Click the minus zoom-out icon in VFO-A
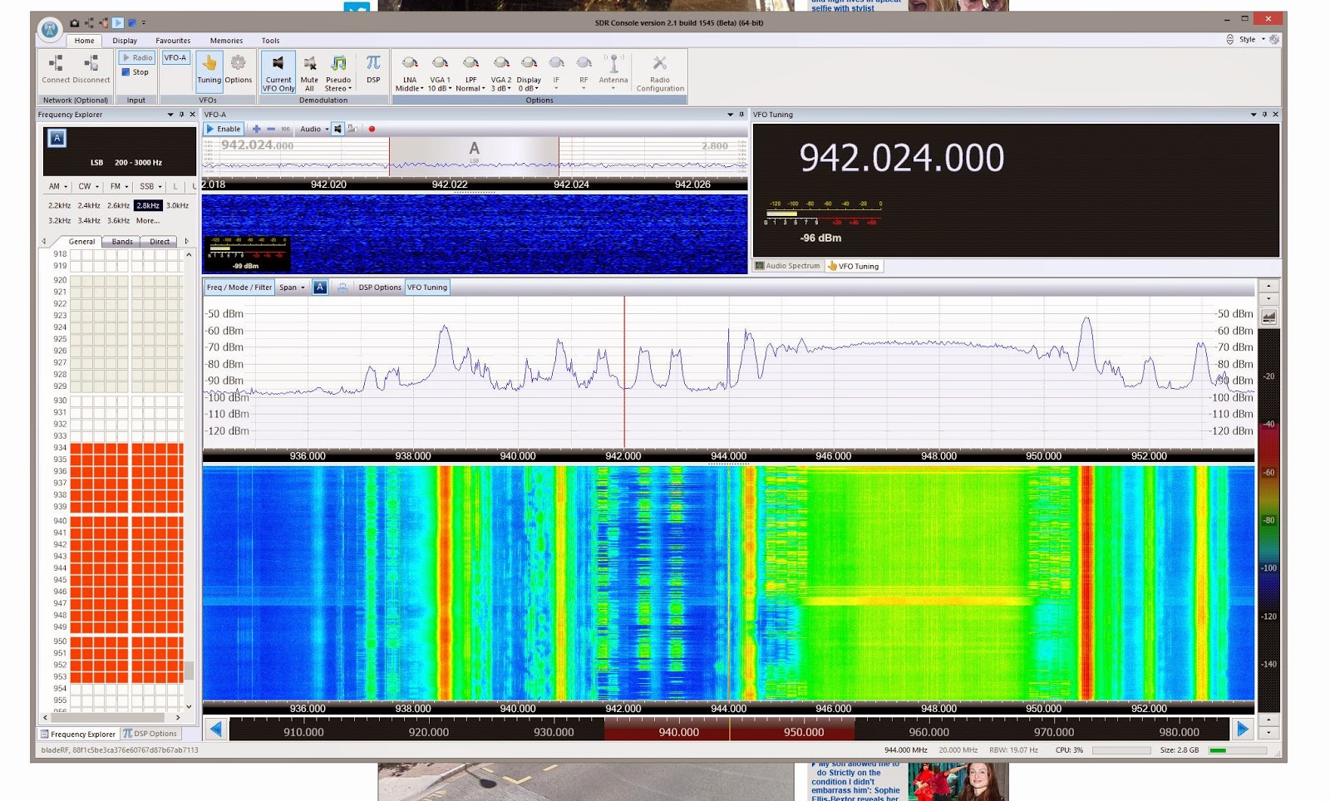Screen dimensions: 1330x801 click(271, 129)
